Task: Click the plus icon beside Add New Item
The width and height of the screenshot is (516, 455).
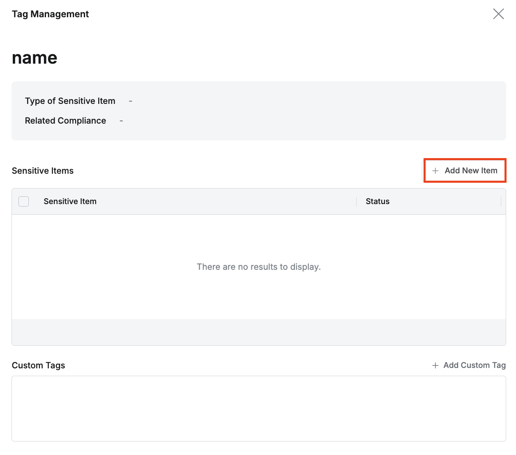Action: (x=435, y=171)
